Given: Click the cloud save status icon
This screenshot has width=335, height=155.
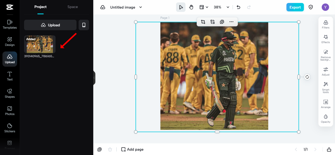Looking at the screenshot, I should pos(103,7).
